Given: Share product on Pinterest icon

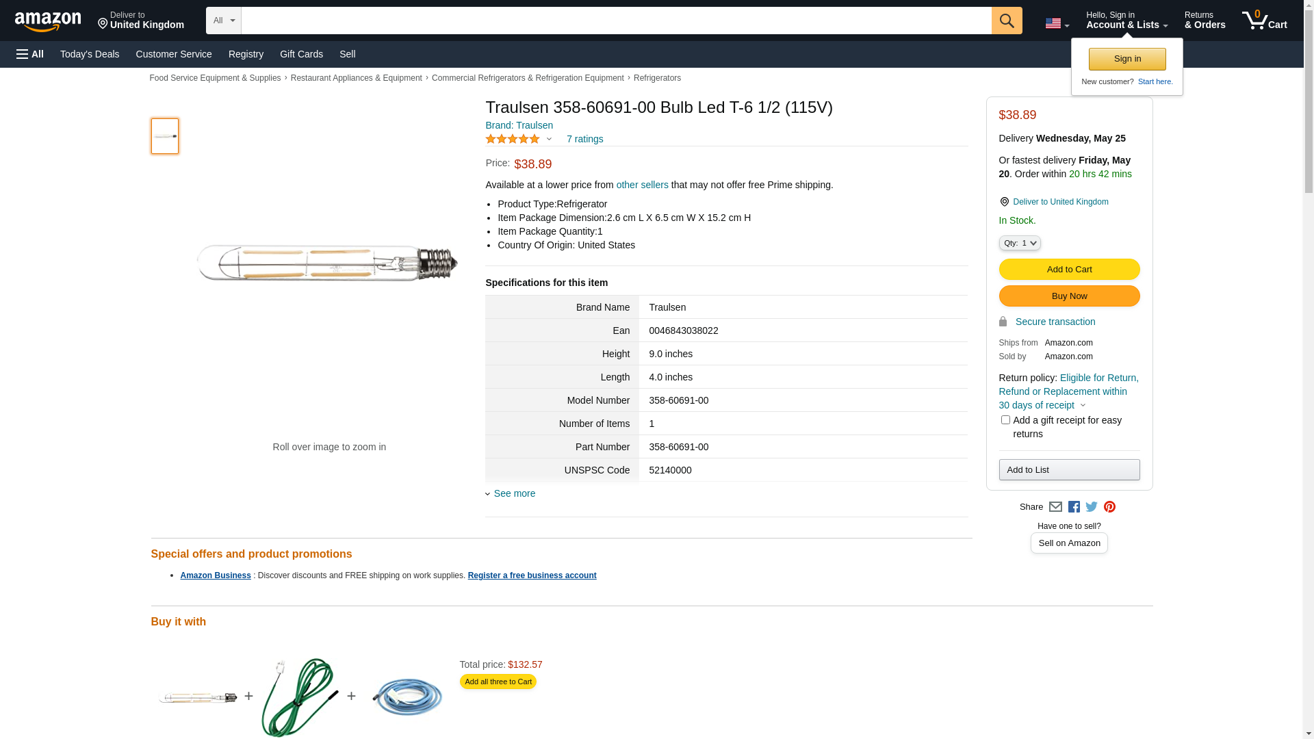Looking at the screenshot, I should coord(1109,507).
